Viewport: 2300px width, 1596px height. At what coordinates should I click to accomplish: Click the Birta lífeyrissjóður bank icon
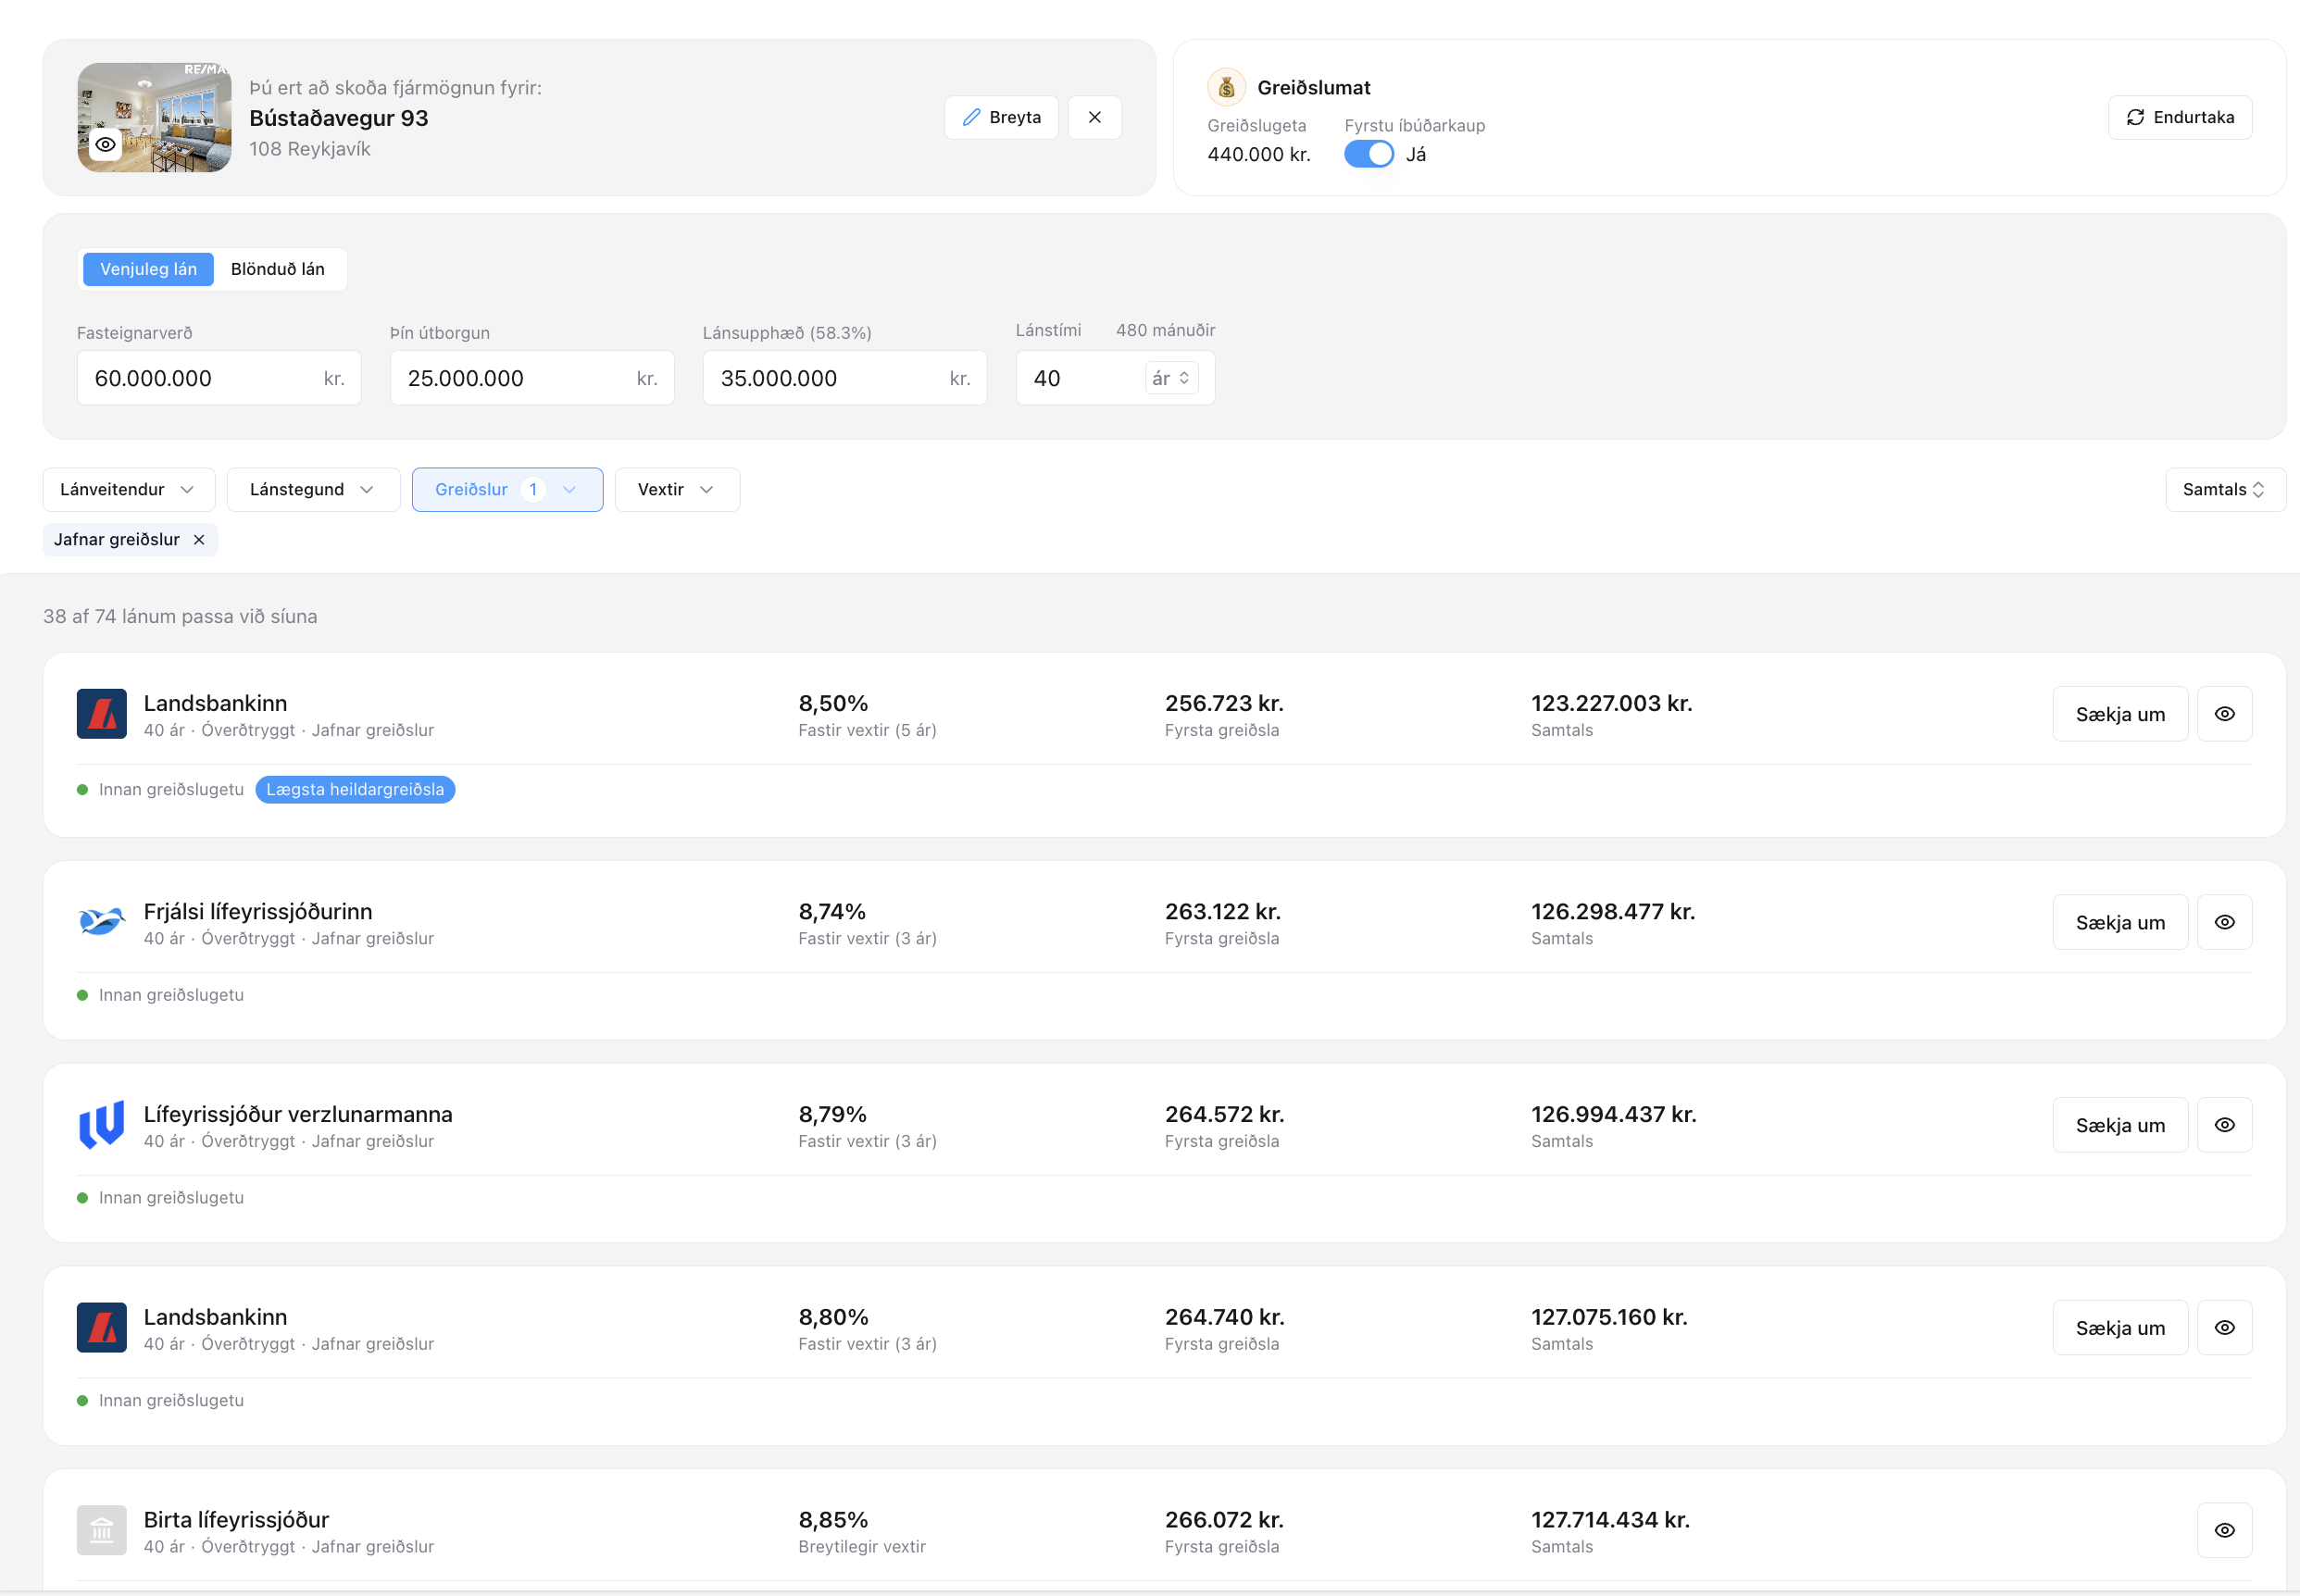tap(102, 1531)
